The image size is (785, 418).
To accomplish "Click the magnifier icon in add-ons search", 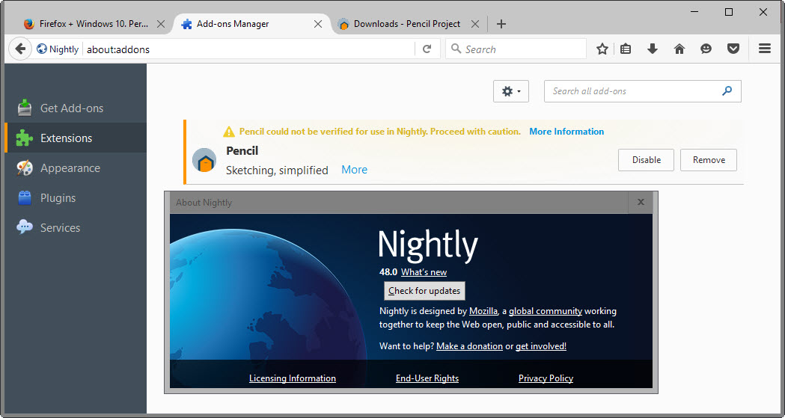I will pyautogui.click(x=727, y=91).
